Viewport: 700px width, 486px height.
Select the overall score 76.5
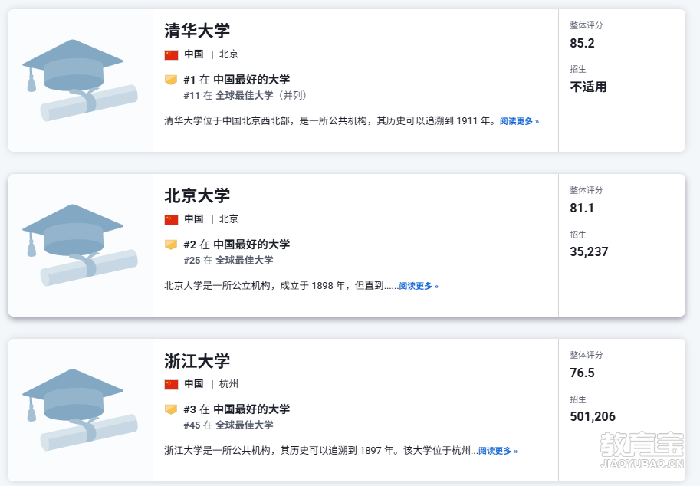582,373
